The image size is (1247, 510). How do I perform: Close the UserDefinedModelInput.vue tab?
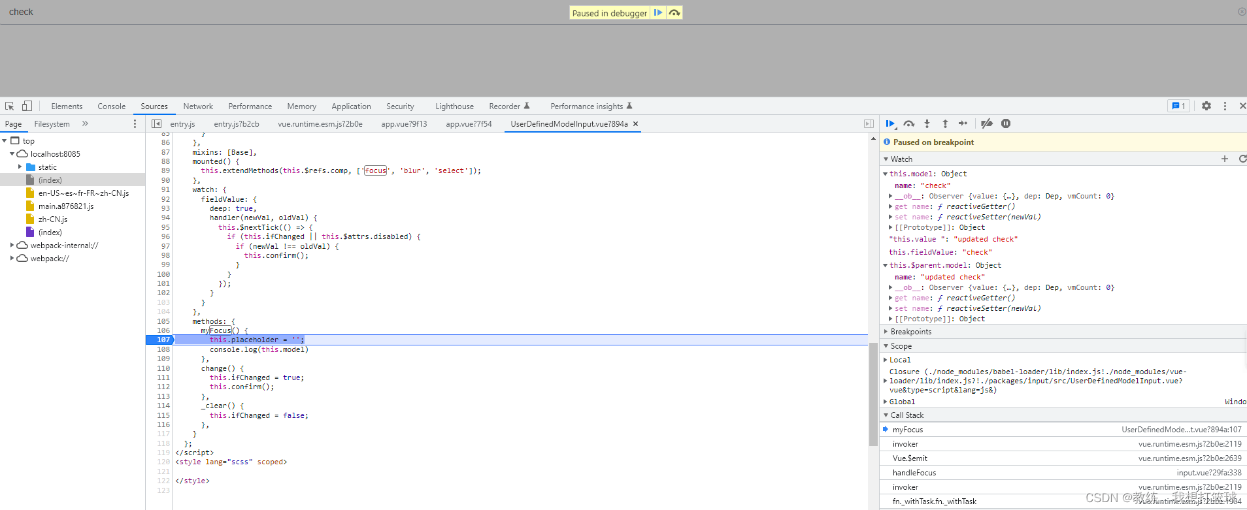[x=635, y=123]
